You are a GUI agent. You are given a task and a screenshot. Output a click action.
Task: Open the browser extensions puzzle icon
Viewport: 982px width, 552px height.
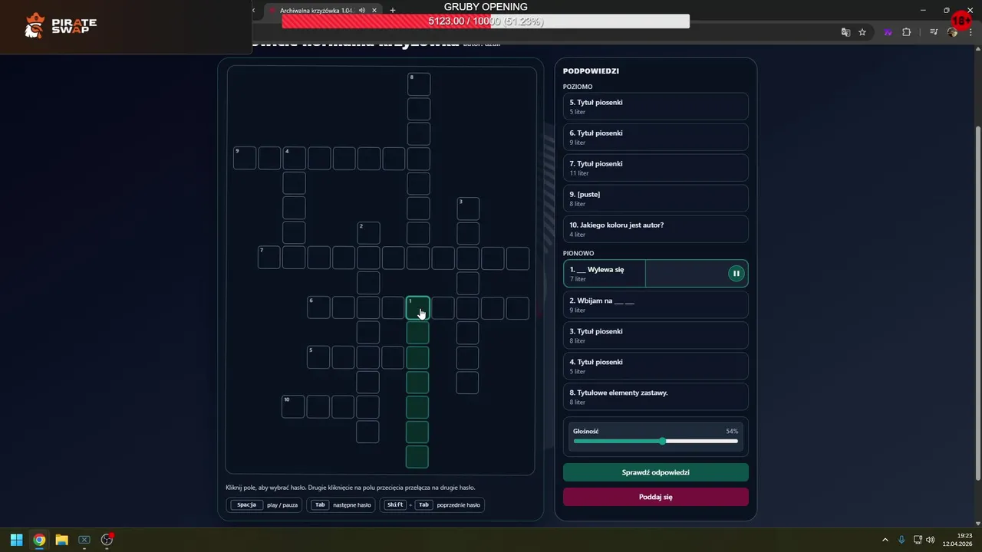click(906, 32)
